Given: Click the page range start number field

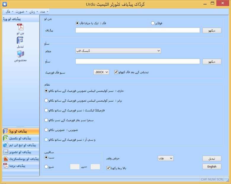Looking at the screenshot, I should (75, 167).
